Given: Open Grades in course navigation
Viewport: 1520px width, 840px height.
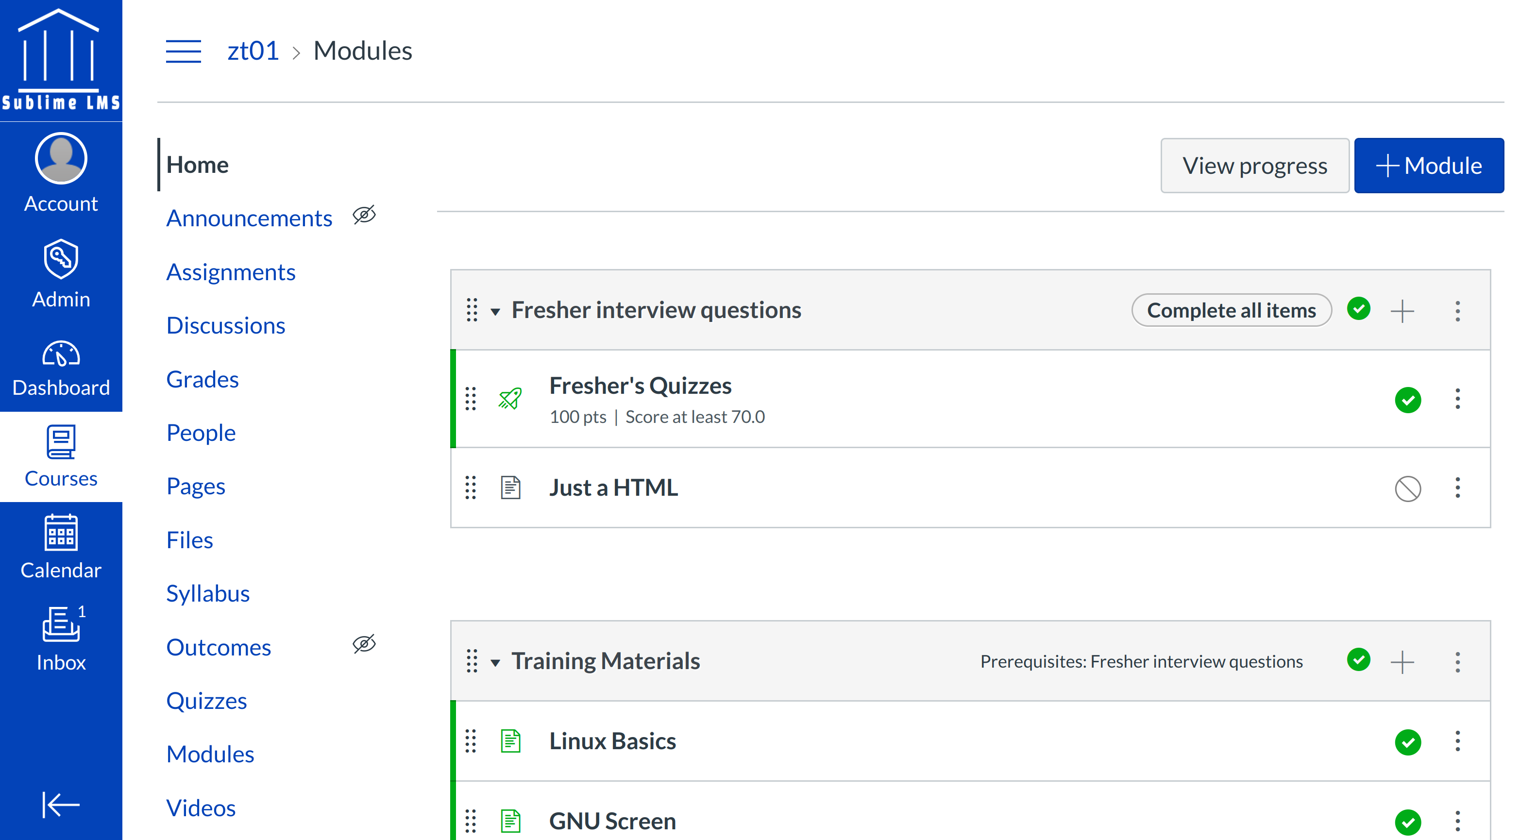Looking at the screenshot, I should [203, 379].
